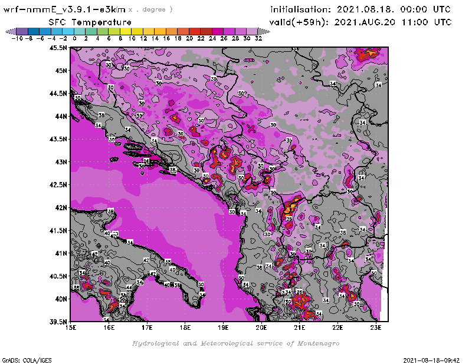This screenshot has width=472, height=364.
Task: Click the '40.5N' latitude label
Action: point(58,276)
